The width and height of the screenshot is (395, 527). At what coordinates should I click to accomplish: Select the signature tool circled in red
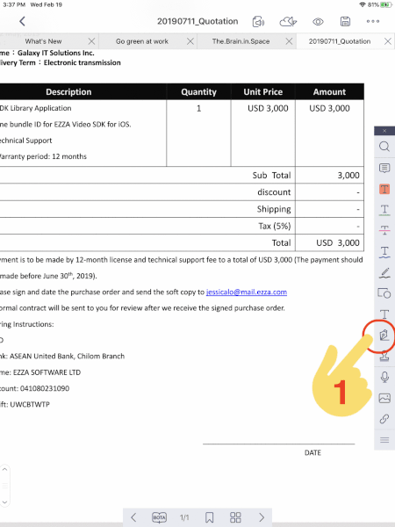point(384,335)
